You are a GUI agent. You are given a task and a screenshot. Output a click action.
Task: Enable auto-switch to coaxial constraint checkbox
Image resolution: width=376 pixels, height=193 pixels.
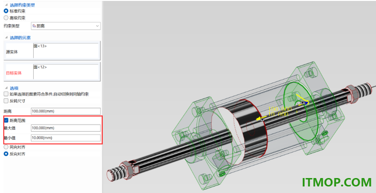tap(6, 94)
